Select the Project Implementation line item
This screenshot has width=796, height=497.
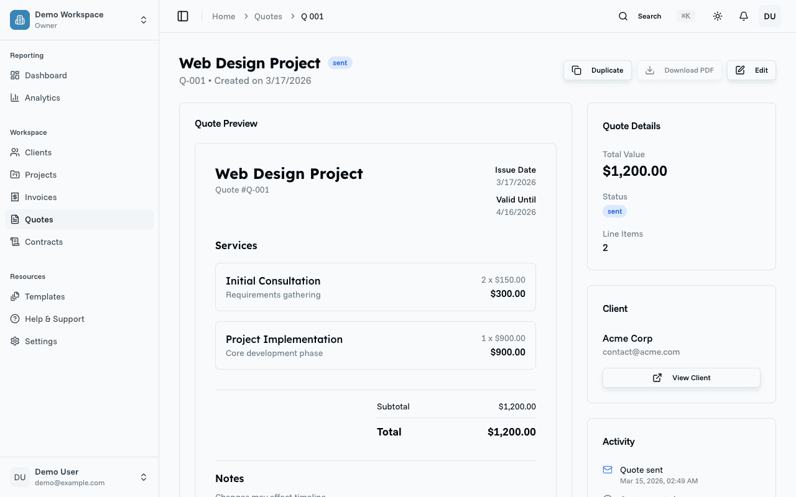376,345
